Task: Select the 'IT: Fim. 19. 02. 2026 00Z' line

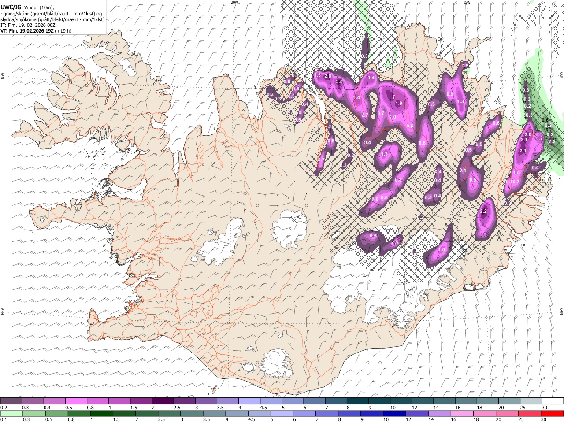Action: coord(28,25)
